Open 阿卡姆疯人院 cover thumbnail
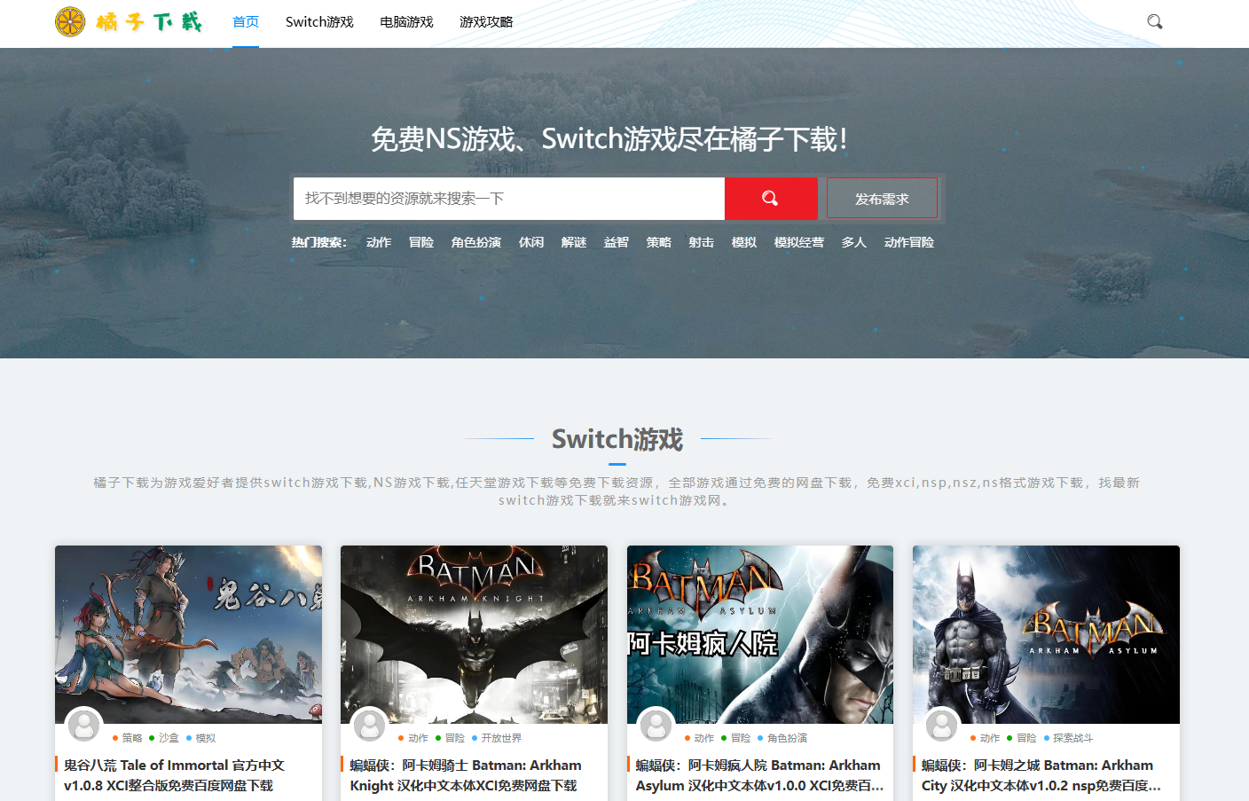 760,634
